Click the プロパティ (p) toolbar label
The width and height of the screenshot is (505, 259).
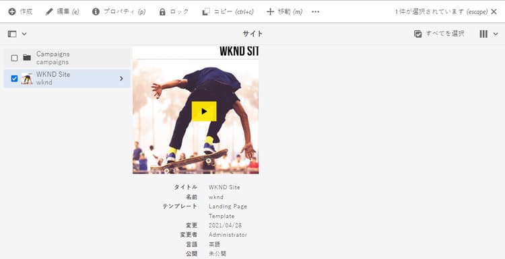(x=125, y=12)
